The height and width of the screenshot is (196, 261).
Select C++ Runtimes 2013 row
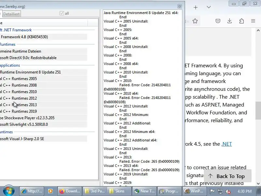pyautogui.click(x=43, y=105)
